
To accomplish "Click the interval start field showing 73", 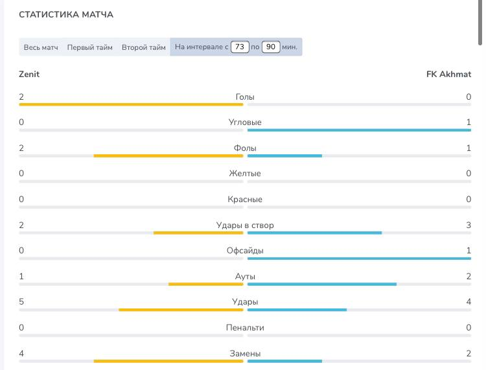I will 240,47.
